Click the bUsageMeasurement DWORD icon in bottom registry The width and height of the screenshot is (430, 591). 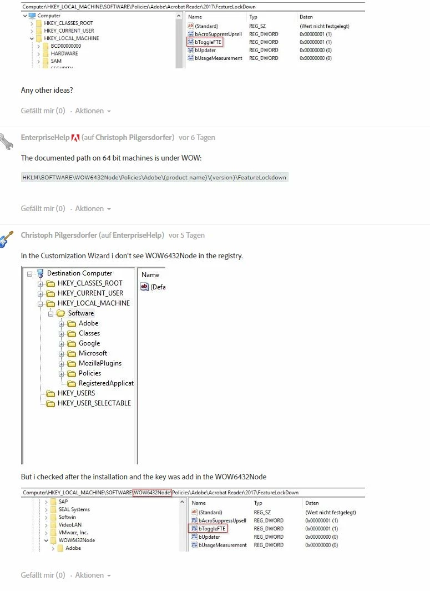point(194,545)
